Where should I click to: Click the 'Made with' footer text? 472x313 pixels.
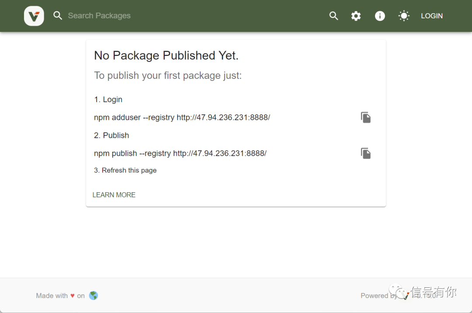point(52,296)
